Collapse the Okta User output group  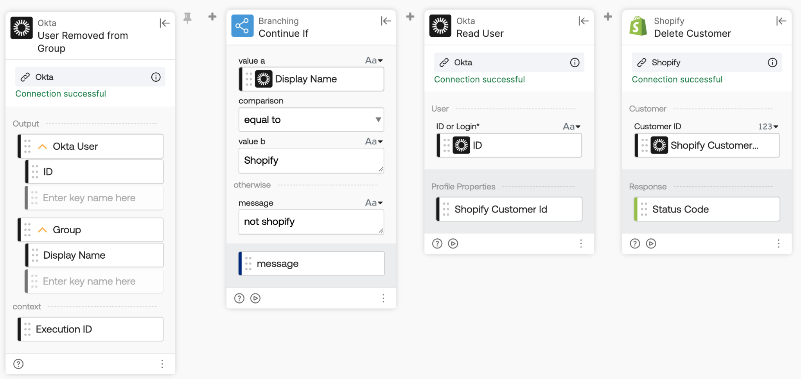coord(42,147)
